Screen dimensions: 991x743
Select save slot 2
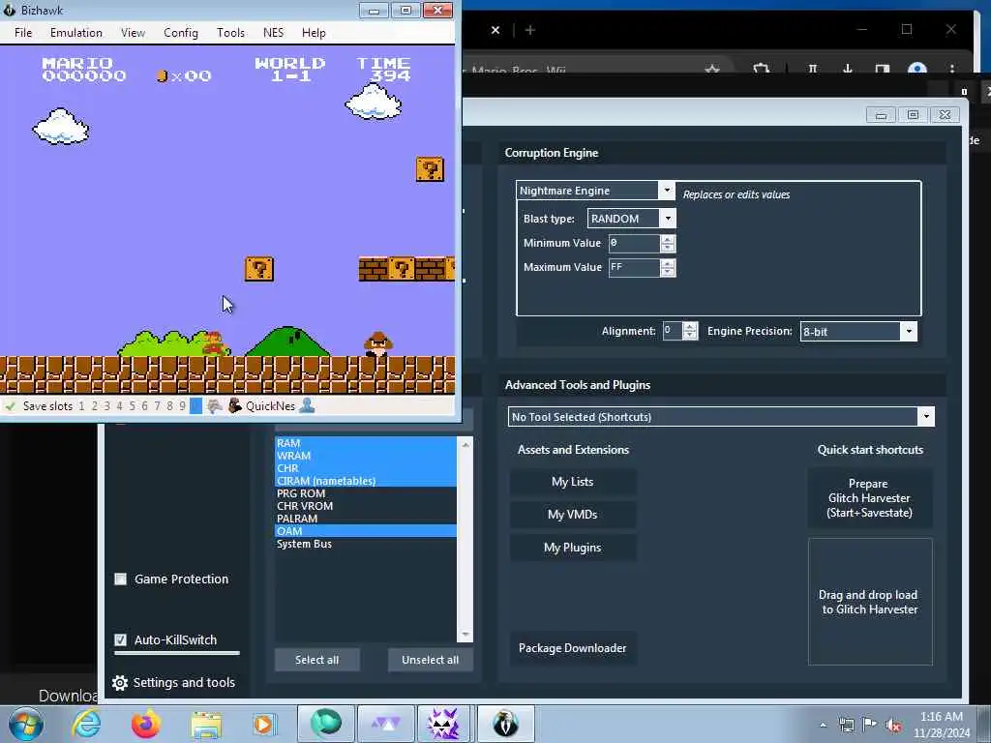point(94,406)
